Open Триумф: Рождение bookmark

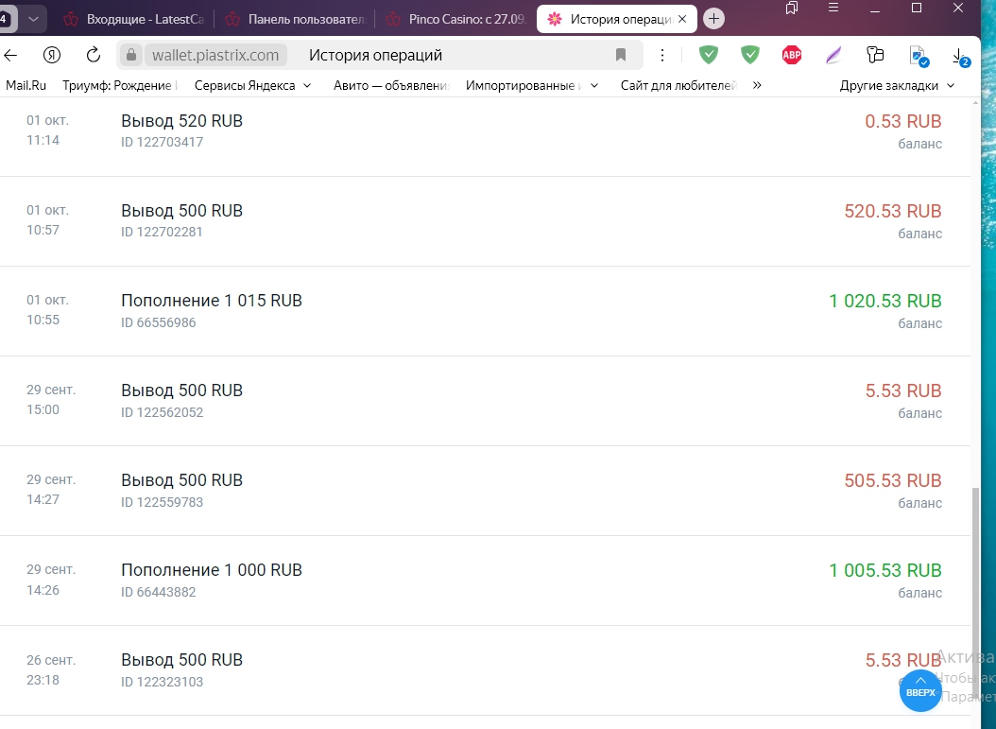(120, 85)
